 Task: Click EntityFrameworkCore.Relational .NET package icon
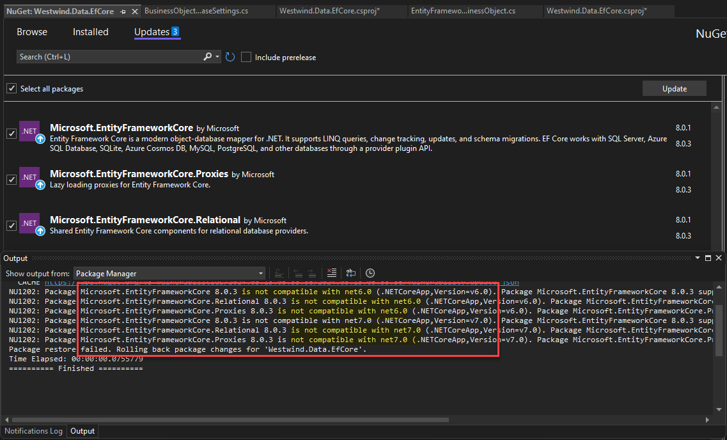pos(29,223)
